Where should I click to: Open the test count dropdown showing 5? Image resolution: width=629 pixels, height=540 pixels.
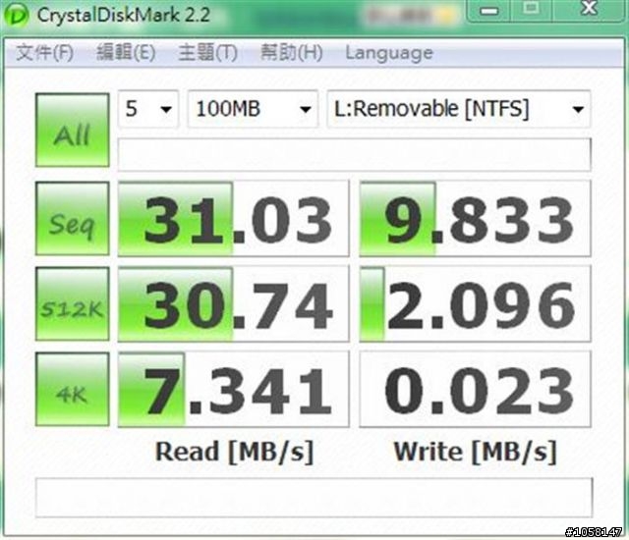pyautogui.click(x=148, y=109)
